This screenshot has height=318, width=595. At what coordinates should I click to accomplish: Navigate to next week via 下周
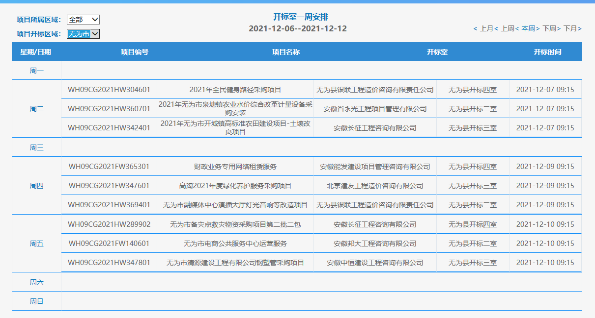click(x=549, y=29)
